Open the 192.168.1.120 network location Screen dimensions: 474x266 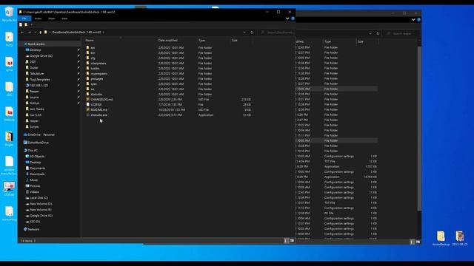39,86
